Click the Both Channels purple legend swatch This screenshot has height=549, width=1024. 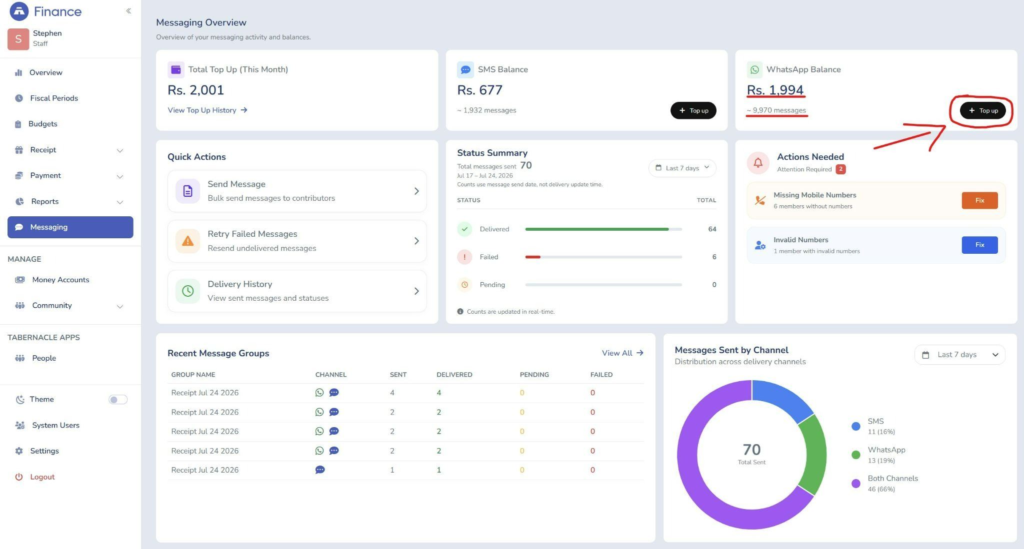pyautogui.click(x=855, y=483)
